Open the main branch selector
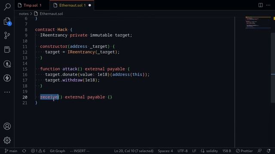 (11, 151)
